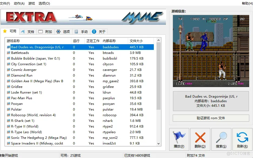The width and height of the screenshot is (253, 158).
Task: Select the Cosmic Avenger name
Action: (x=24, y=70)
